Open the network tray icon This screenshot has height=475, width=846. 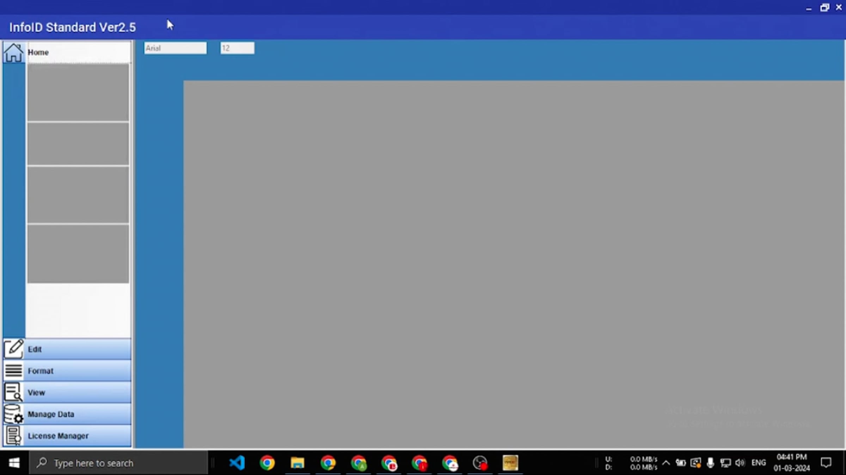click(x=725, y=463)
